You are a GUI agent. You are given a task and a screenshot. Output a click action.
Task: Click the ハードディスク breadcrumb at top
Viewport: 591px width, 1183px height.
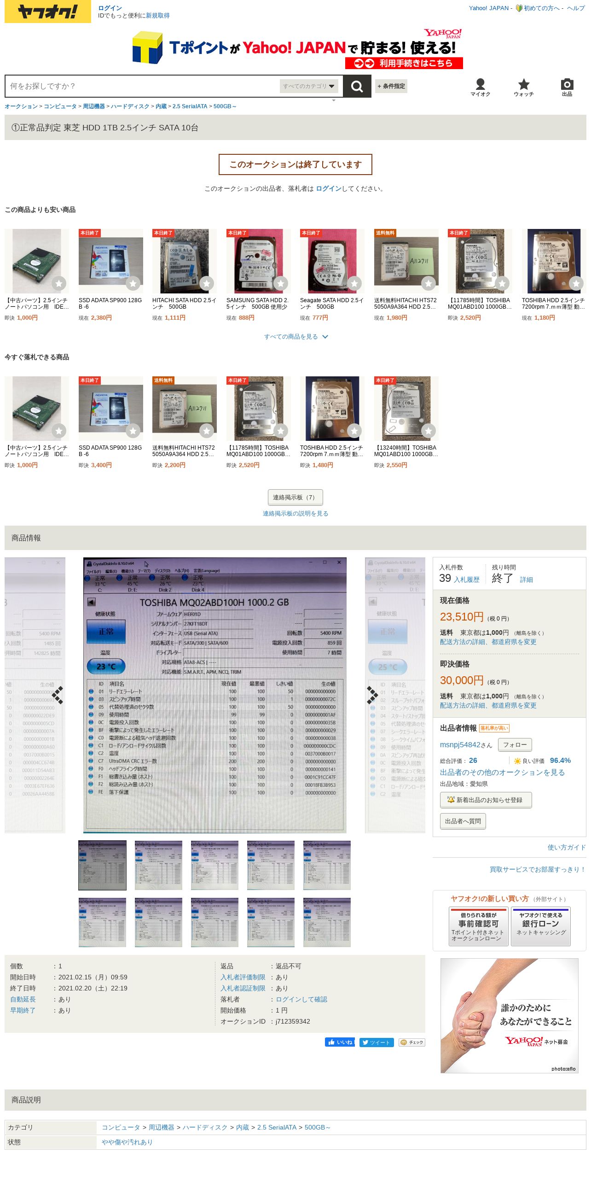coord(130,106)
